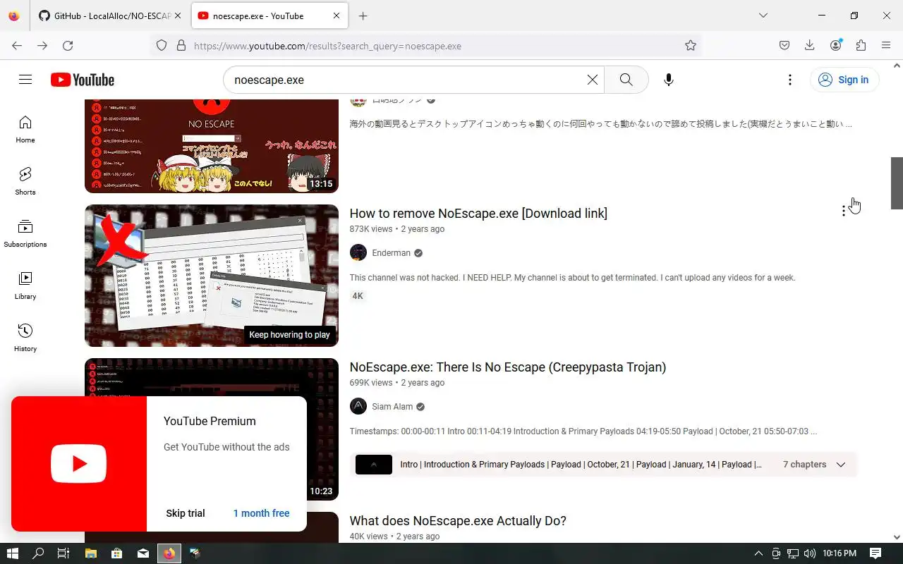Click the Enderman channel avatar
This screenshot has height=564, width=903.
tap(358, 252)
